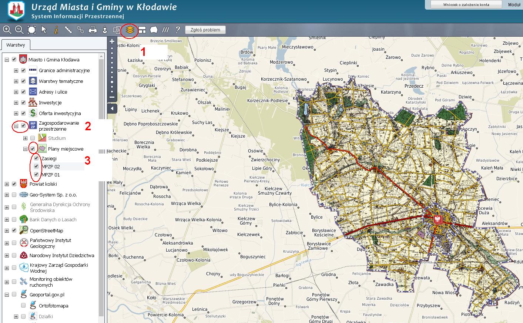
Task: Click the triple slash toolbar icon
Action: (166, 30)
